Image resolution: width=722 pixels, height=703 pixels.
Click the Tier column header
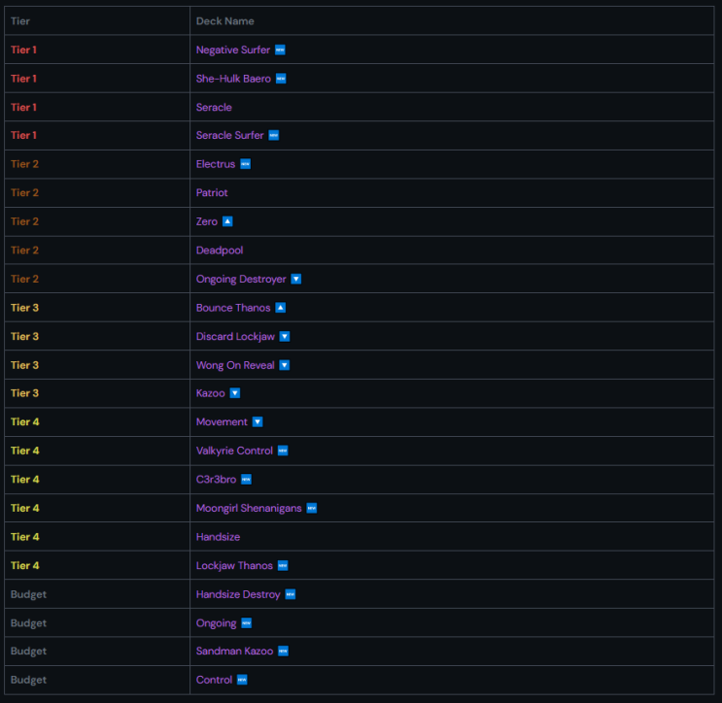coord(20,21)
